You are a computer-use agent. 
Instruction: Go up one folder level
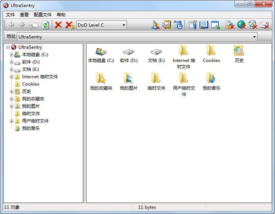(x=33, y=25)
